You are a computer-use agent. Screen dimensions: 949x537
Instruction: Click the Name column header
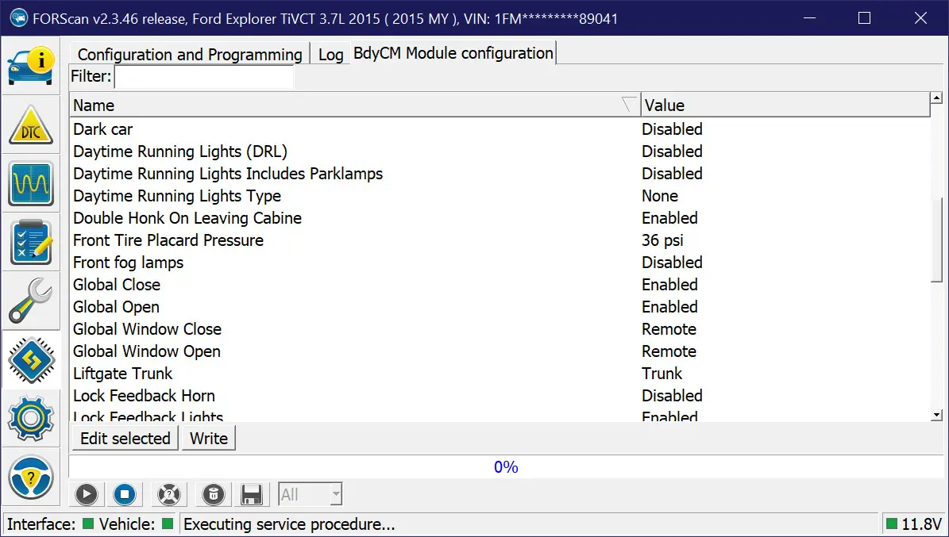coord(355,105)
